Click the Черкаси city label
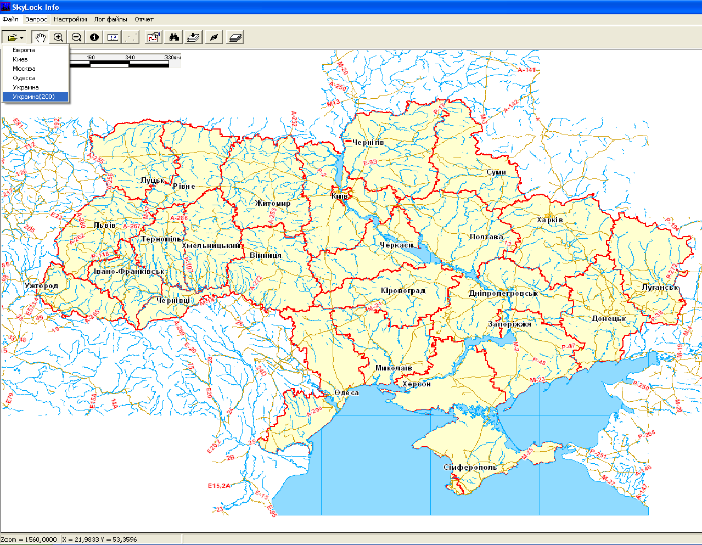The image size is (702, 545). 396,245
